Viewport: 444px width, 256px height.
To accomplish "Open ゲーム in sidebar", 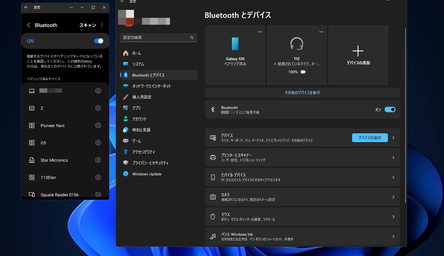I will click(x=159, y=141).
